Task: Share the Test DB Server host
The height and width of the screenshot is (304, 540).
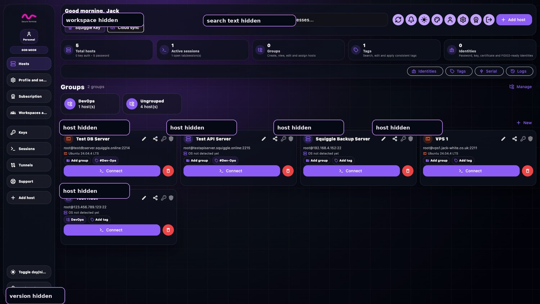Action: pos(155,139)
